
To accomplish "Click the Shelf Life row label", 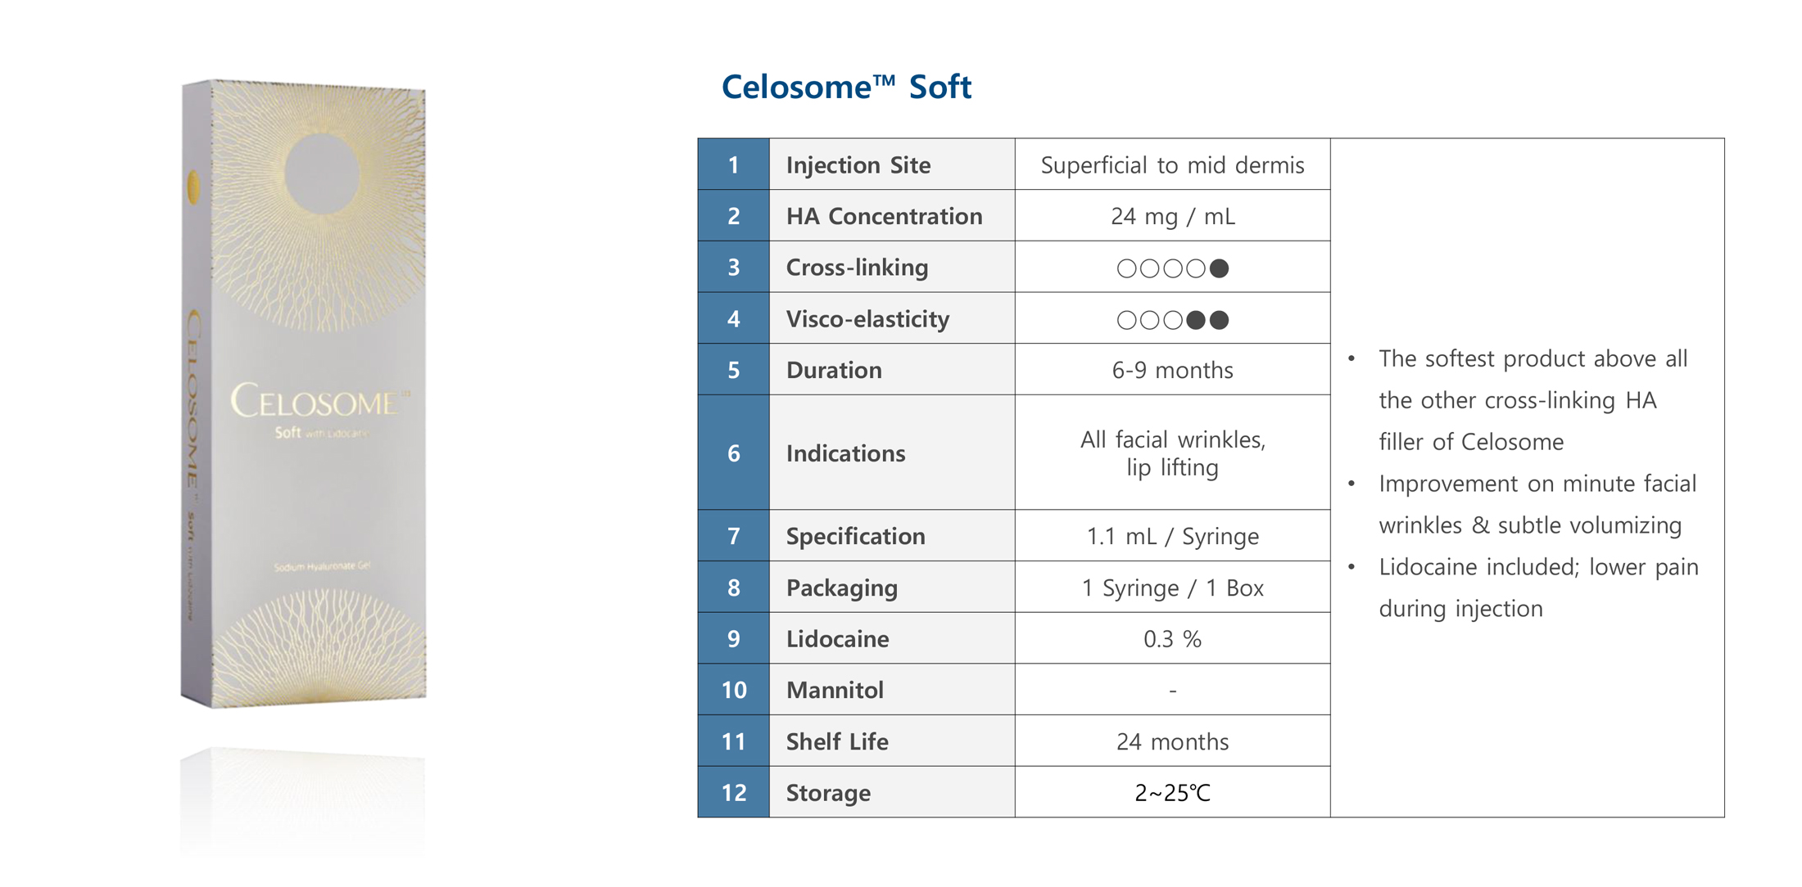I will click(x=836, y=741).
